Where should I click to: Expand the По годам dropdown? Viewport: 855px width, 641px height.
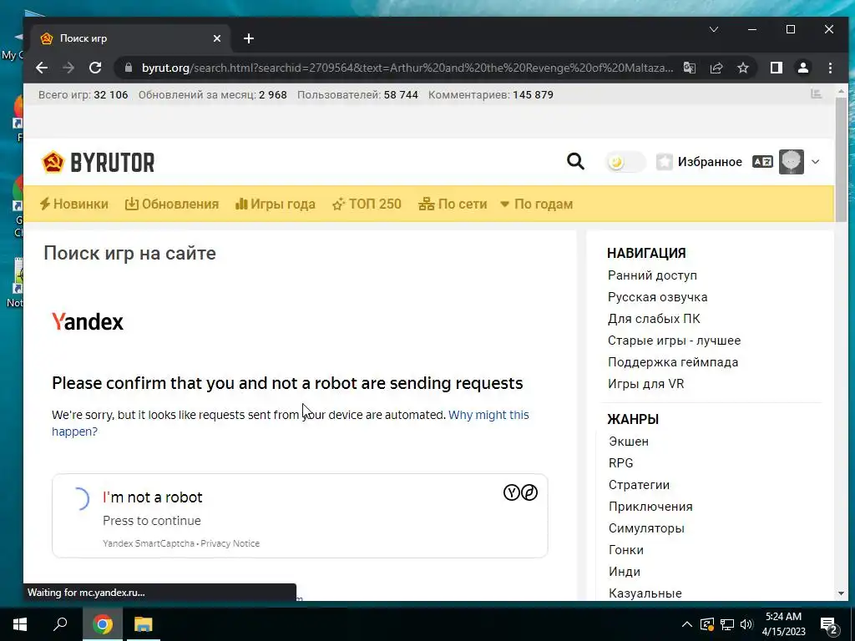click(537, 204)
